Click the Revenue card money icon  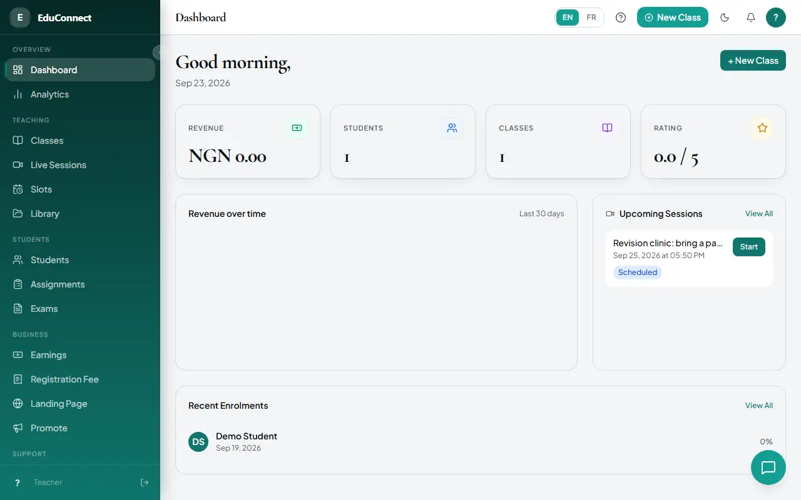[297, 127]
